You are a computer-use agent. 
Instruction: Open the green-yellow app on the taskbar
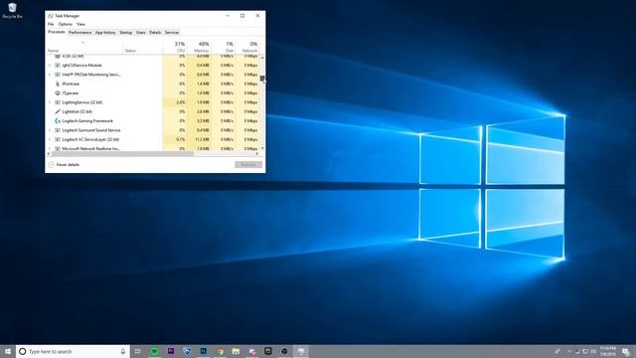(236, 351)
